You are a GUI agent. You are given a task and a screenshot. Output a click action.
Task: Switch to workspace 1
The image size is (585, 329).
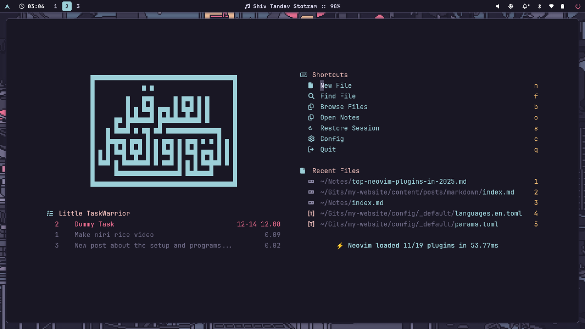tap(56, 6)
